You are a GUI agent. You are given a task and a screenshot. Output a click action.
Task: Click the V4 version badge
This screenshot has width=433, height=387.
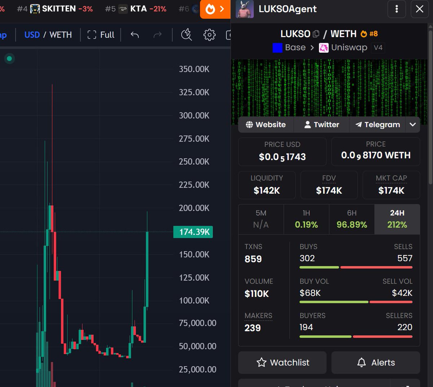378,48
